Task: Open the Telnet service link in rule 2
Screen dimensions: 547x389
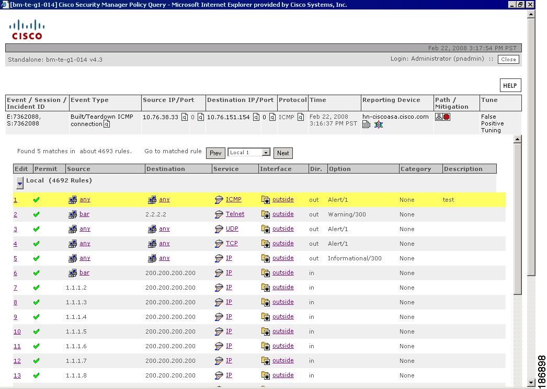Action: point(235,214)
